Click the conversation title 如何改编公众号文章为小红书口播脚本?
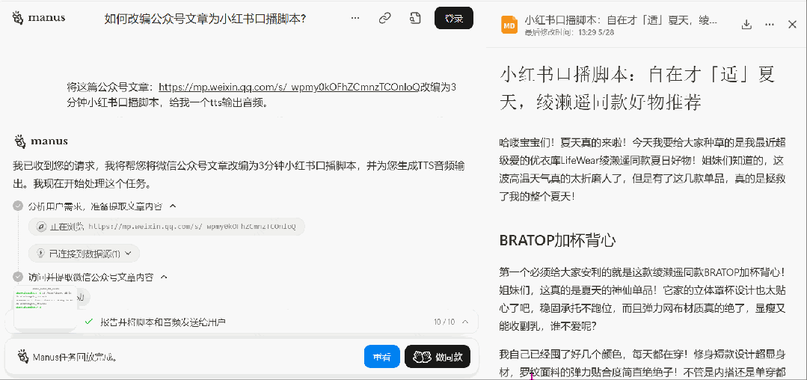The width and height of the screenshot is (807, 380). [206, 19]
